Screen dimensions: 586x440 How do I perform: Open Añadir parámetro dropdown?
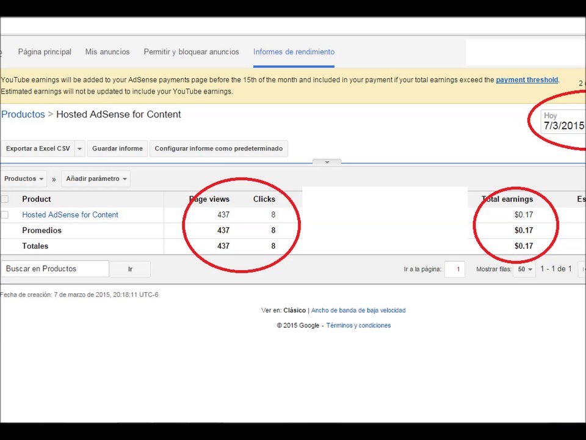click(96, 178)
